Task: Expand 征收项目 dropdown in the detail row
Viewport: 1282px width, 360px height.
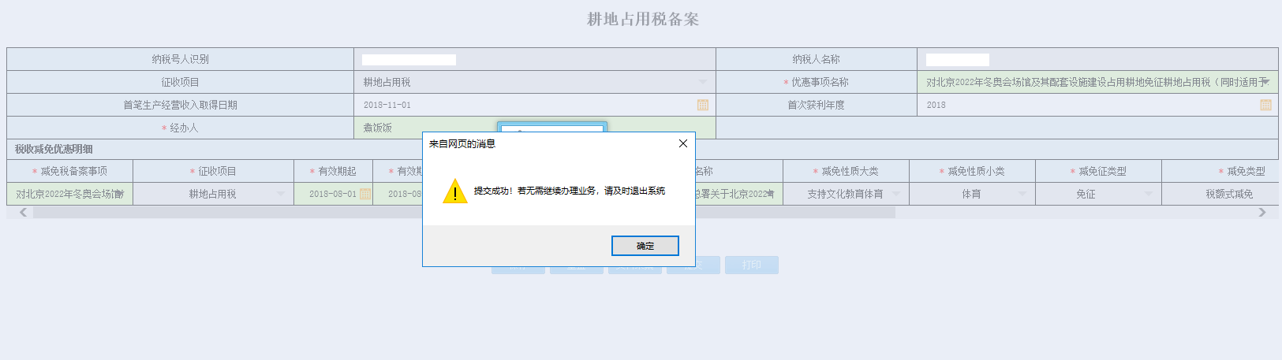Action: (x=280, y=194)
